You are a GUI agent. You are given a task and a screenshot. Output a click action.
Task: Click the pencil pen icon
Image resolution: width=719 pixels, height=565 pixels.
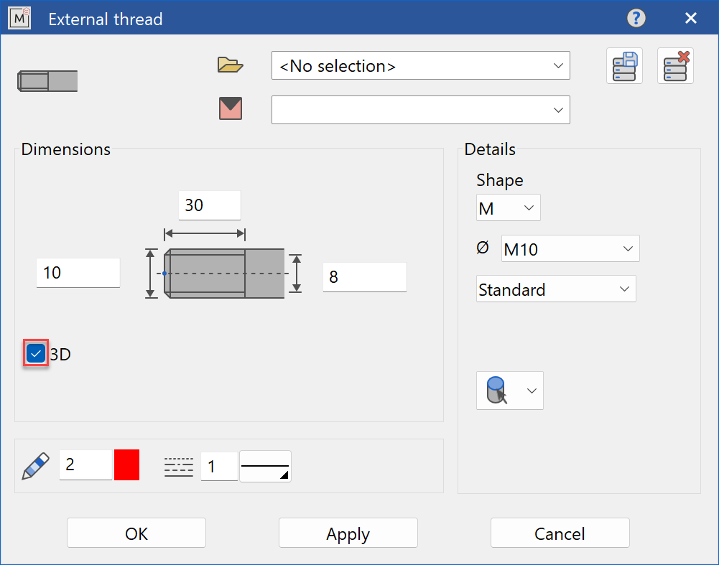click(36, 466)
